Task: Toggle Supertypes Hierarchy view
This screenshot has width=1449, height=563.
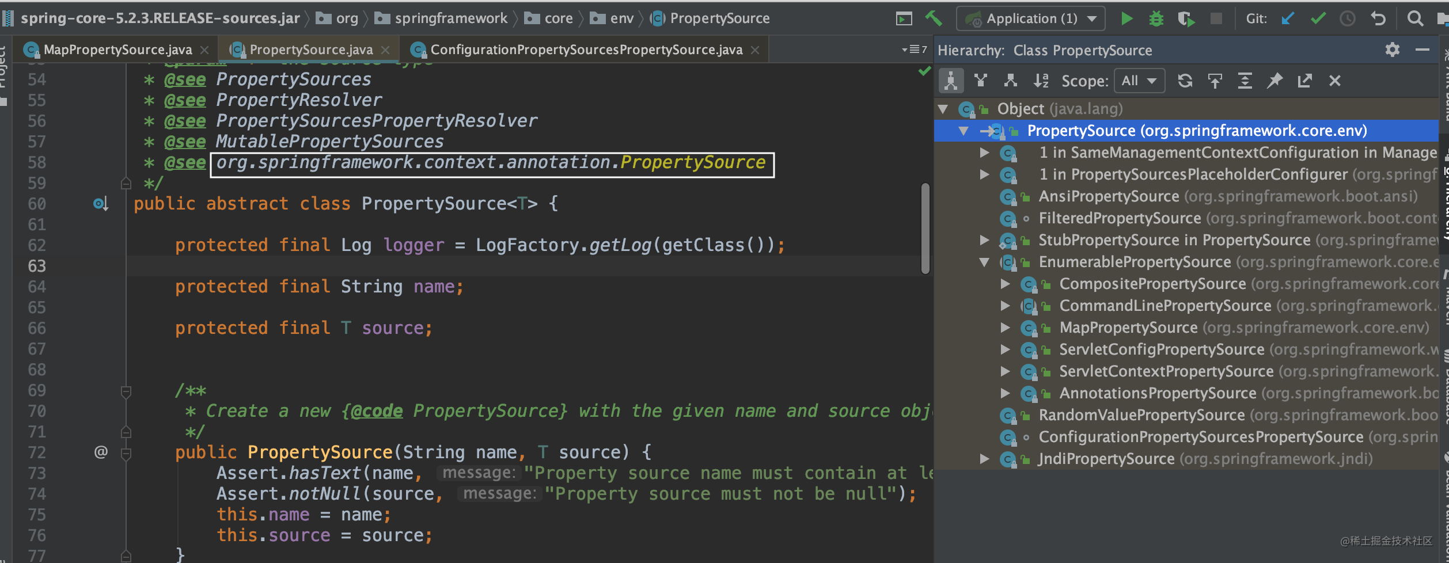Action: [981, 81]
